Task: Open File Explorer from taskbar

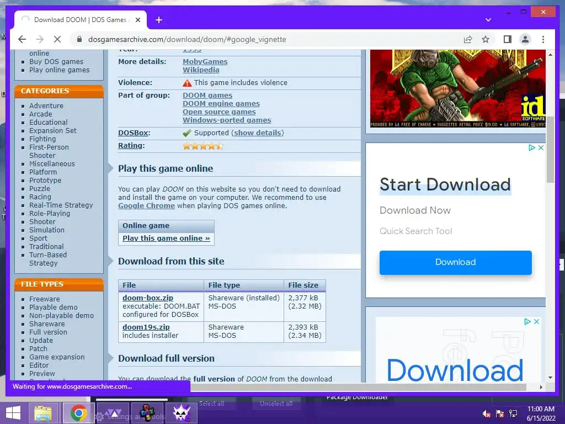Action: click(x=43, y=413)
